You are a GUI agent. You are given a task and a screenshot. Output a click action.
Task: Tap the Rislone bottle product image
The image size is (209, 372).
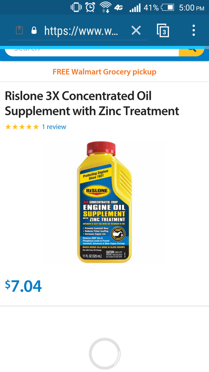[x=104, y=202]
